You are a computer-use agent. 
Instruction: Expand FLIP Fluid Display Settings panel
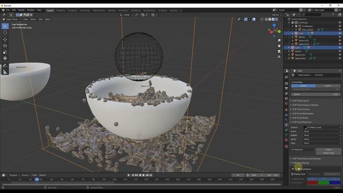click(x=305, y=105)
